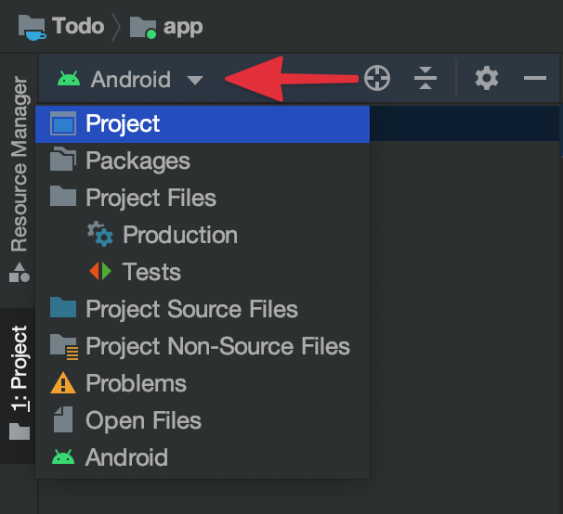Screen dimensions: 563x514
Task: Select Project Non-Source Files view
Action: (x=203, y=346)
